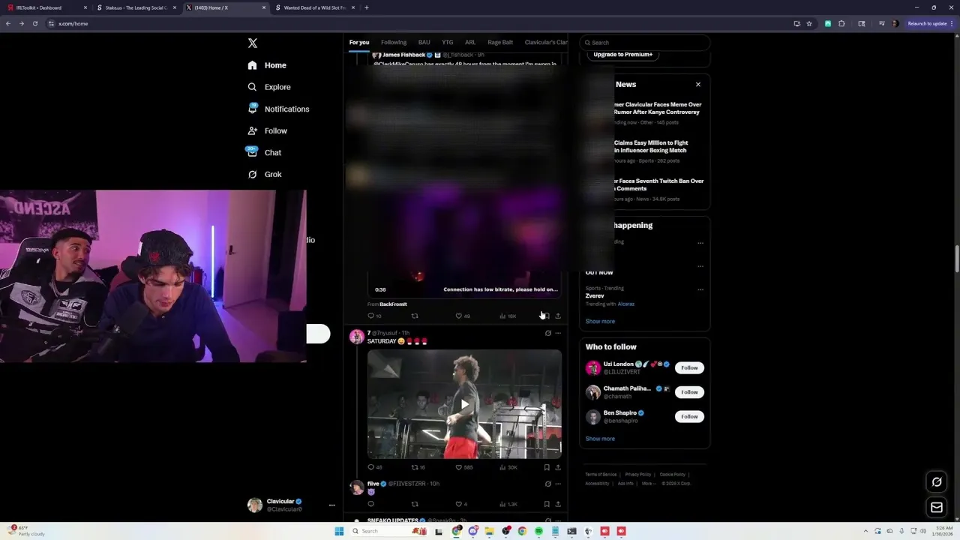Open Chat in the sidebar
Viewport: 960px width, 540px height.
pos(265,152)
